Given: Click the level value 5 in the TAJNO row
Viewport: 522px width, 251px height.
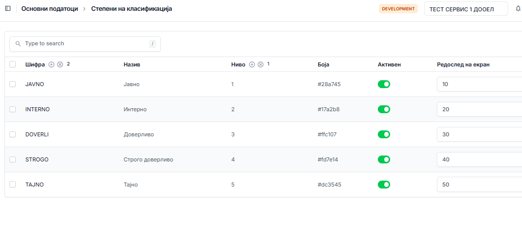Looking at the screenshot, I should click(x=233, y=185).
